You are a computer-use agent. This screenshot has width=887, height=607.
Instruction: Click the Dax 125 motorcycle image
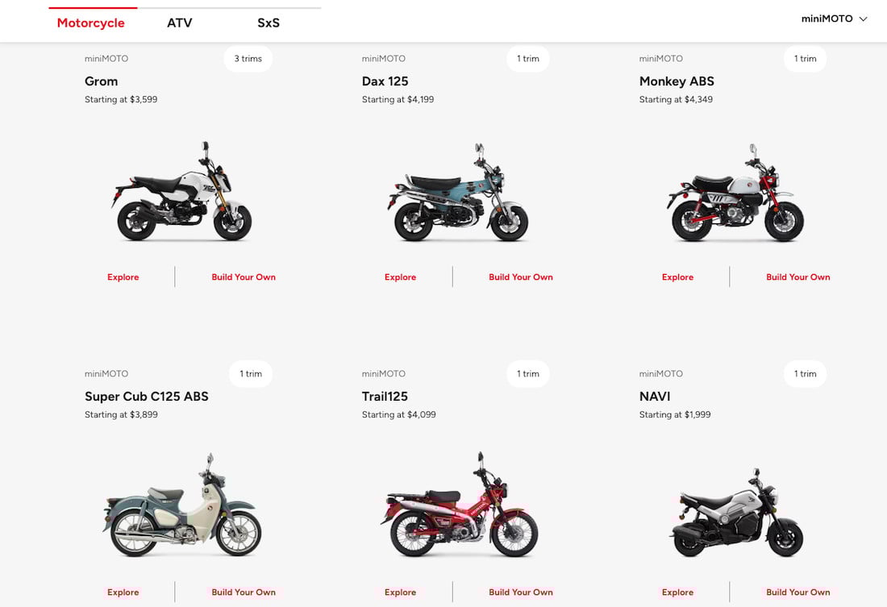pos(458,193)
